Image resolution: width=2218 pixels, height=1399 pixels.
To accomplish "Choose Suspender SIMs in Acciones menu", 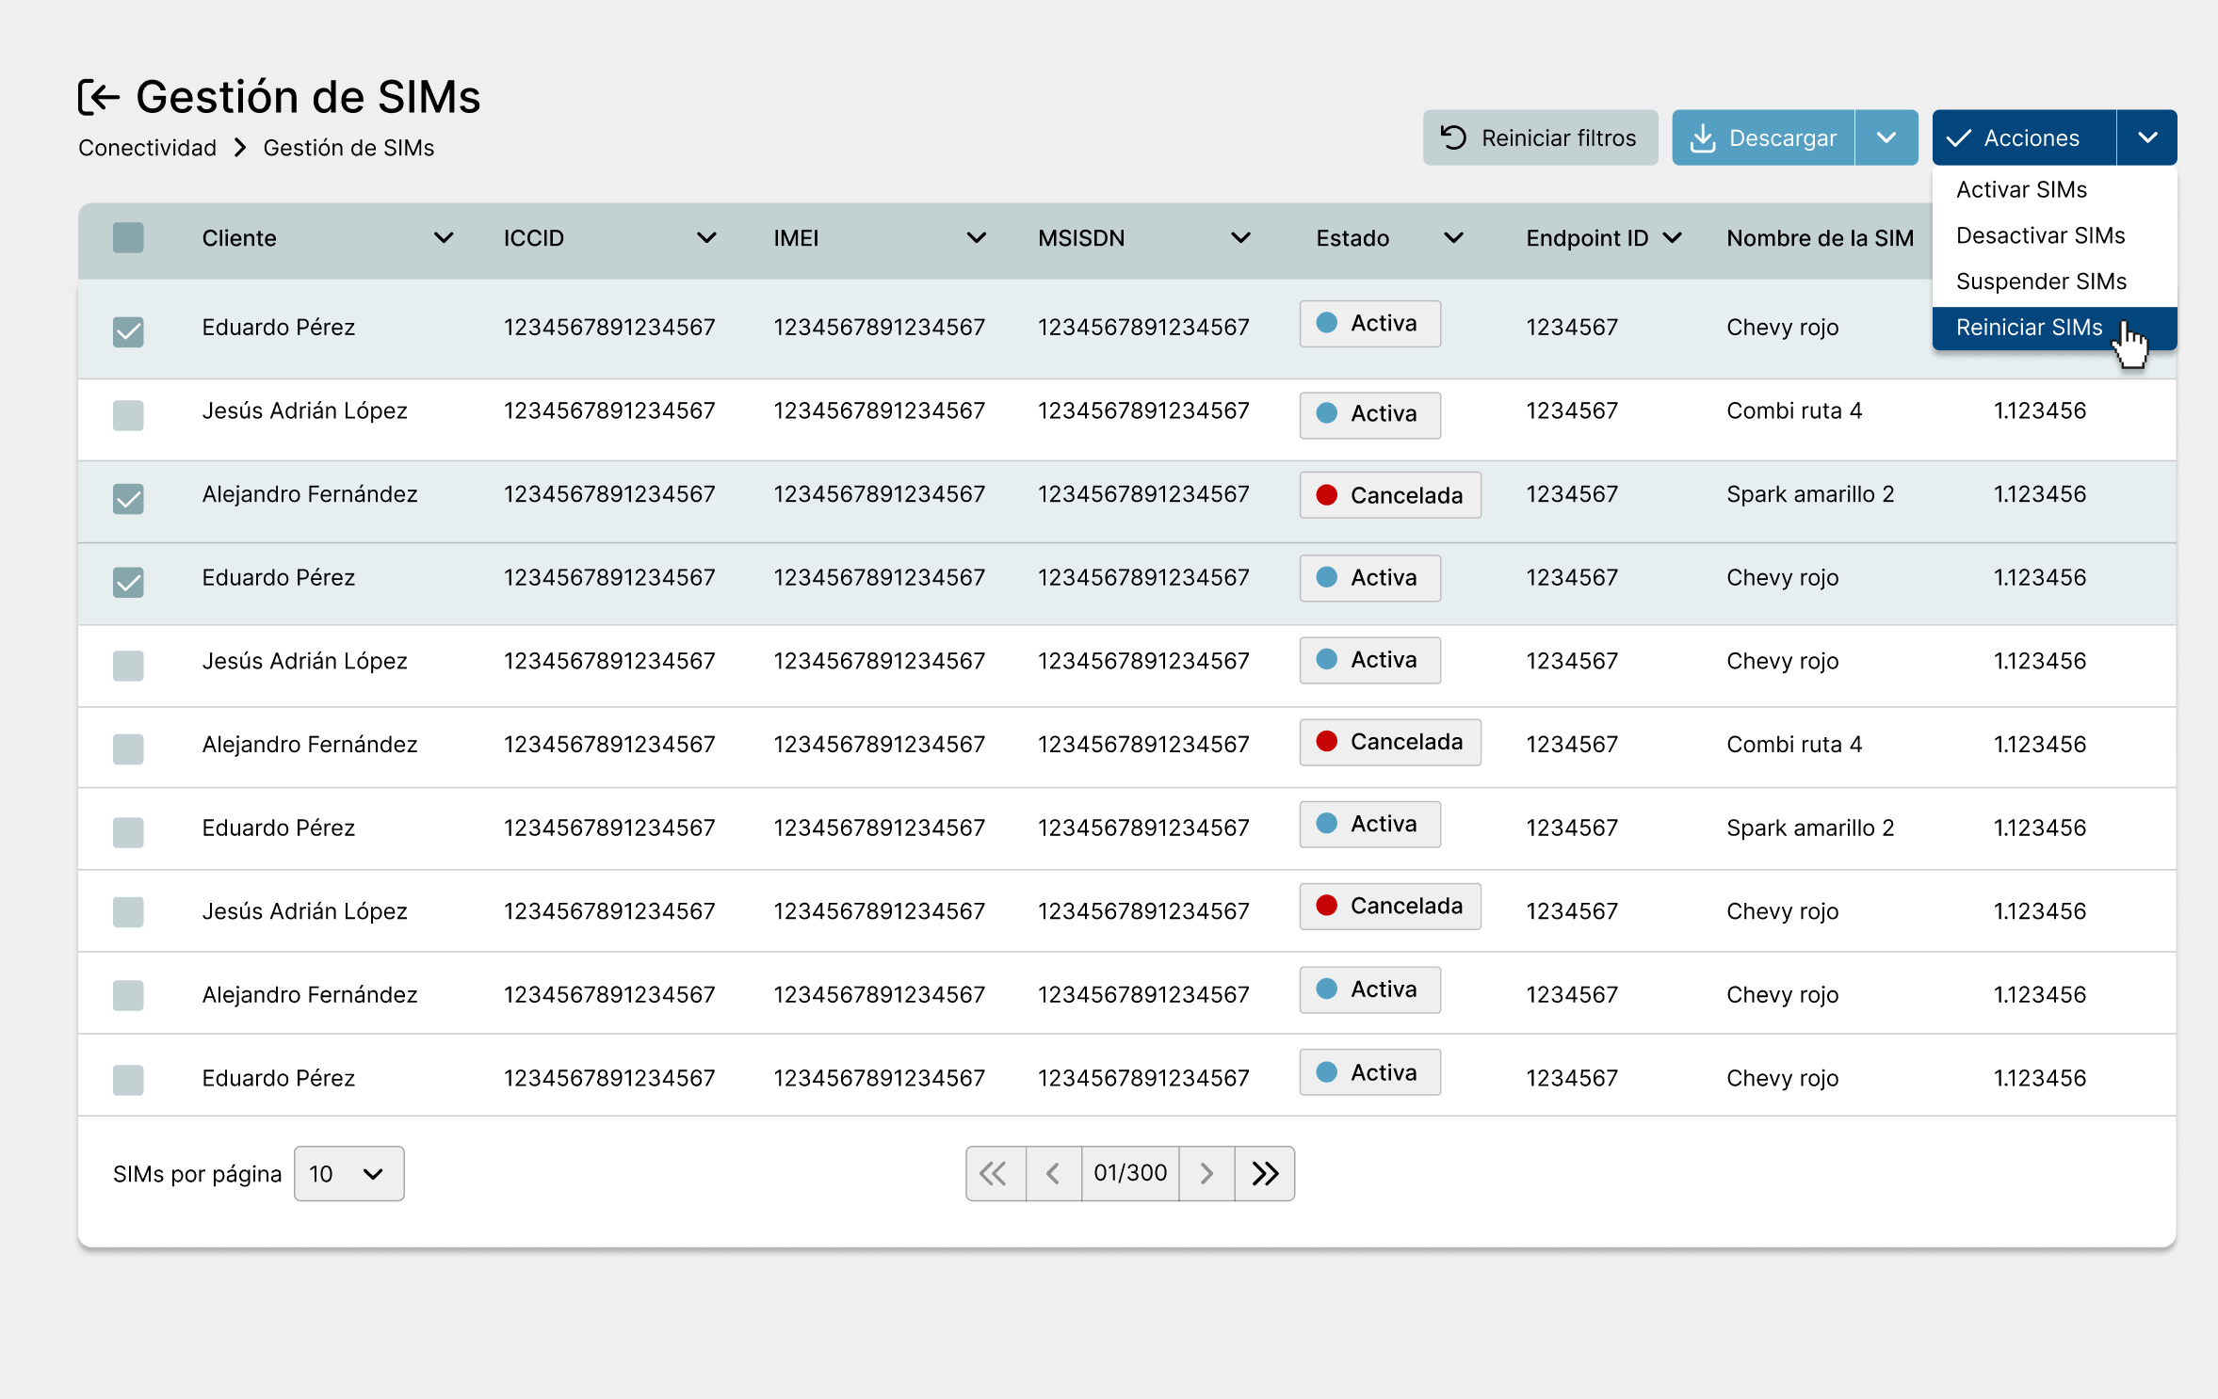I will click(x=2041, y=281).
